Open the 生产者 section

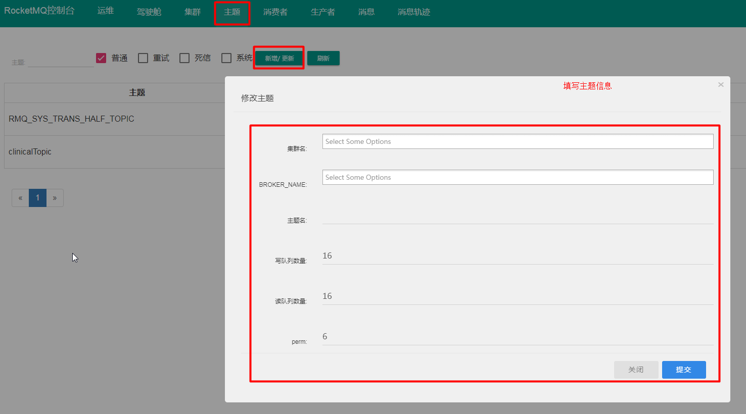click(x=323, y=12)
